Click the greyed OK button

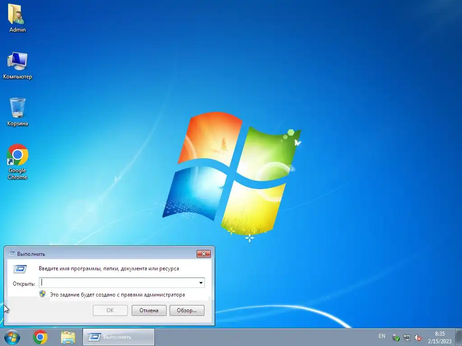pyautogui.click(x=110, y=310)
